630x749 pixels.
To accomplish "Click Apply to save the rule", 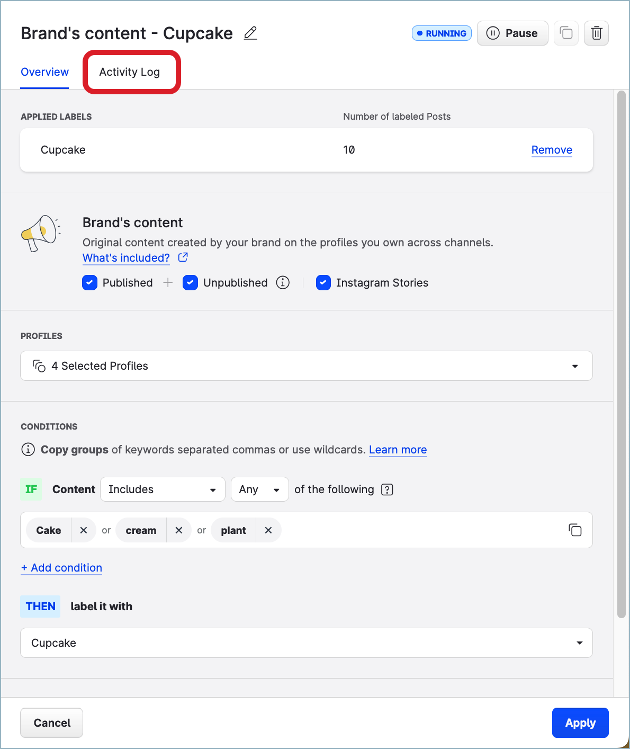I will pyautogui.click(x=580, y=723).
